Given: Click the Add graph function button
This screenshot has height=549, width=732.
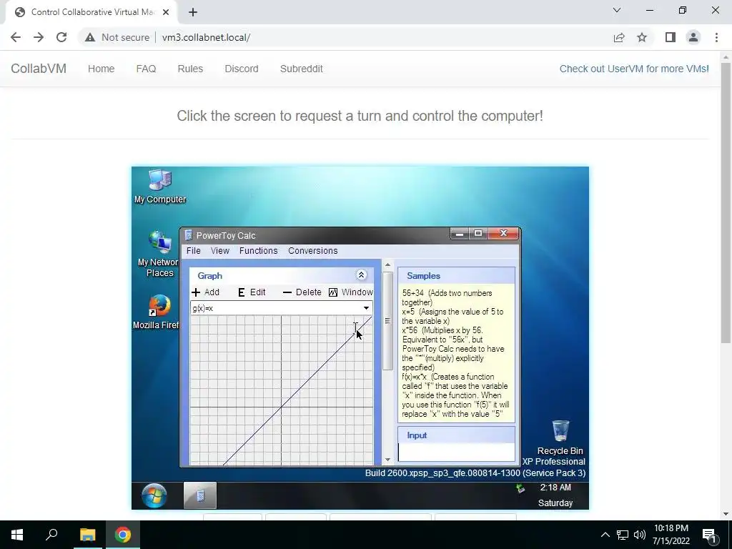Looking at the screenshot, I should coord(205,292).
